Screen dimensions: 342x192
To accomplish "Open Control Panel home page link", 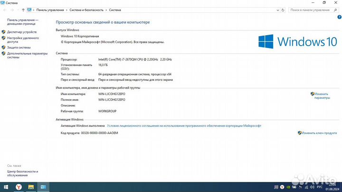I will [x=23, y=22].
